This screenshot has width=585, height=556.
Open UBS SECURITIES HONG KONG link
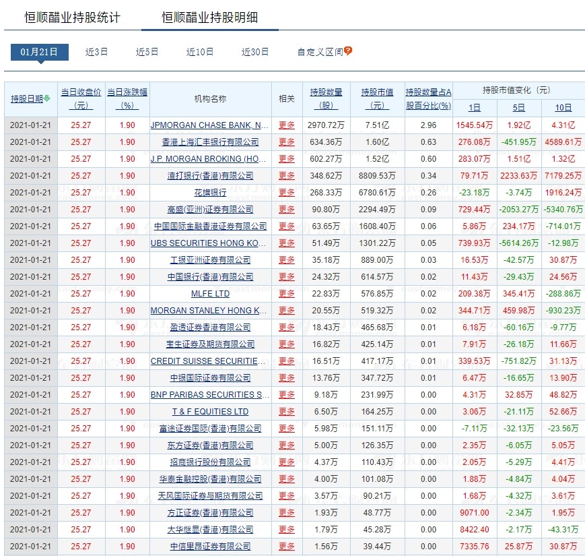click(x=208, y=243)
